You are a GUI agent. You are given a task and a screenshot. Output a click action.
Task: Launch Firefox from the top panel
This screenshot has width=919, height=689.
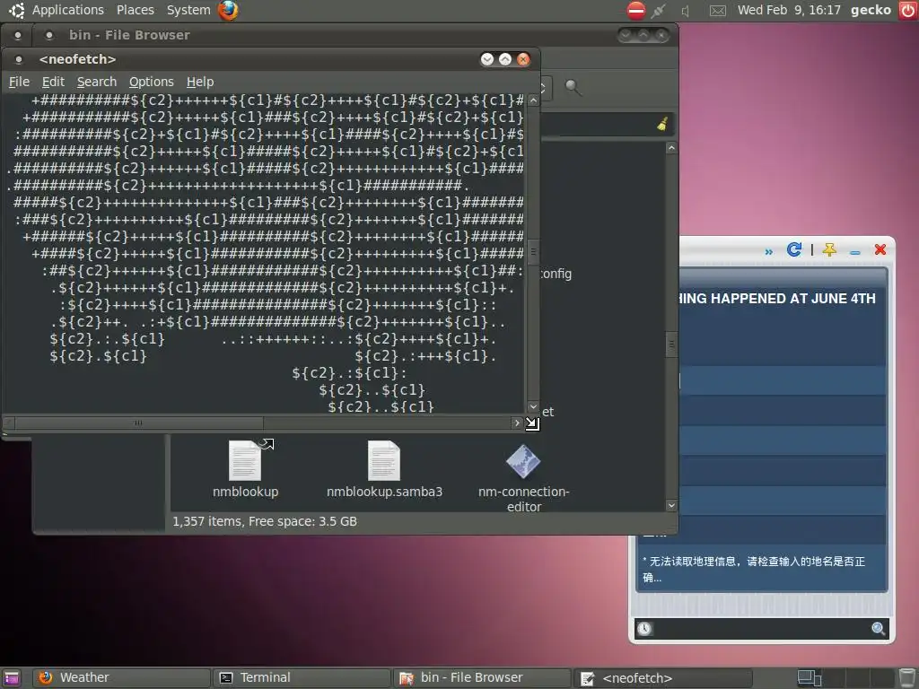tap(228, 10)
